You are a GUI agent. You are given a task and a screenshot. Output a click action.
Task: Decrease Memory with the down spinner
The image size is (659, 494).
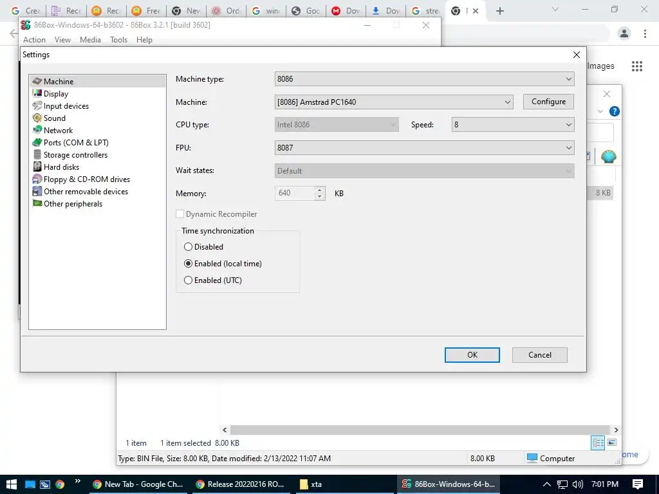tap(320, 197)
